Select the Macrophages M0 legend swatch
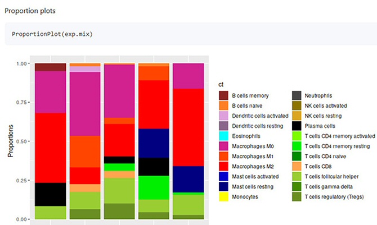 click(224, 146)
